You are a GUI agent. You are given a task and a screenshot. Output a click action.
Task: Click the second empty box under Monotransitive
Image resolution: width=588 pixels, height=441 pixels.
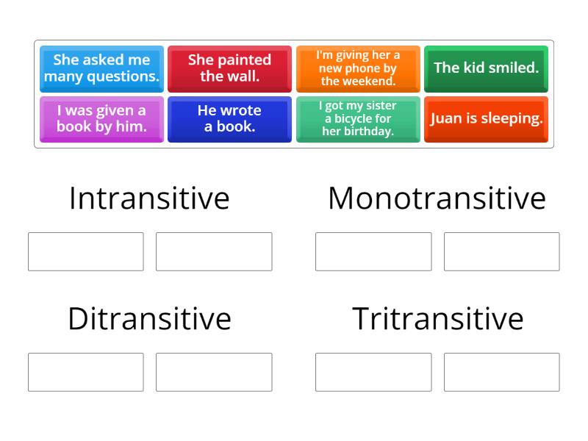point(501,251)
